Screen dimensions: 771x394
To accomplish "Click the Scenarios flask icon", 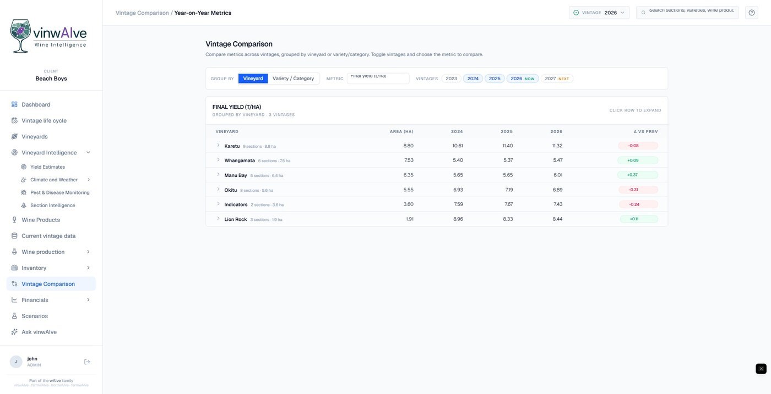I will click(x=14, y=316).
